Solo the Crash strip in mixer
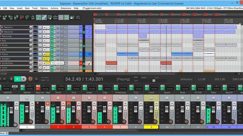Viewport: 243px width, 136px height. point(156,108)
